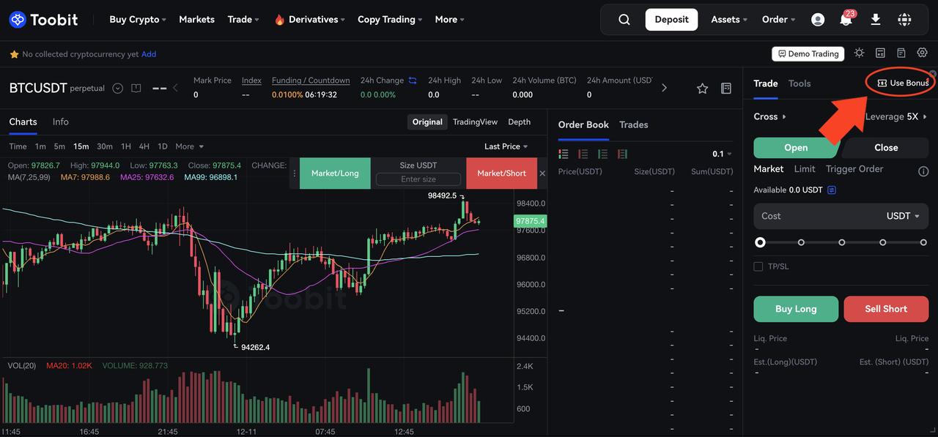
Task: Select the Limit order tab
Action: (805, 169)
